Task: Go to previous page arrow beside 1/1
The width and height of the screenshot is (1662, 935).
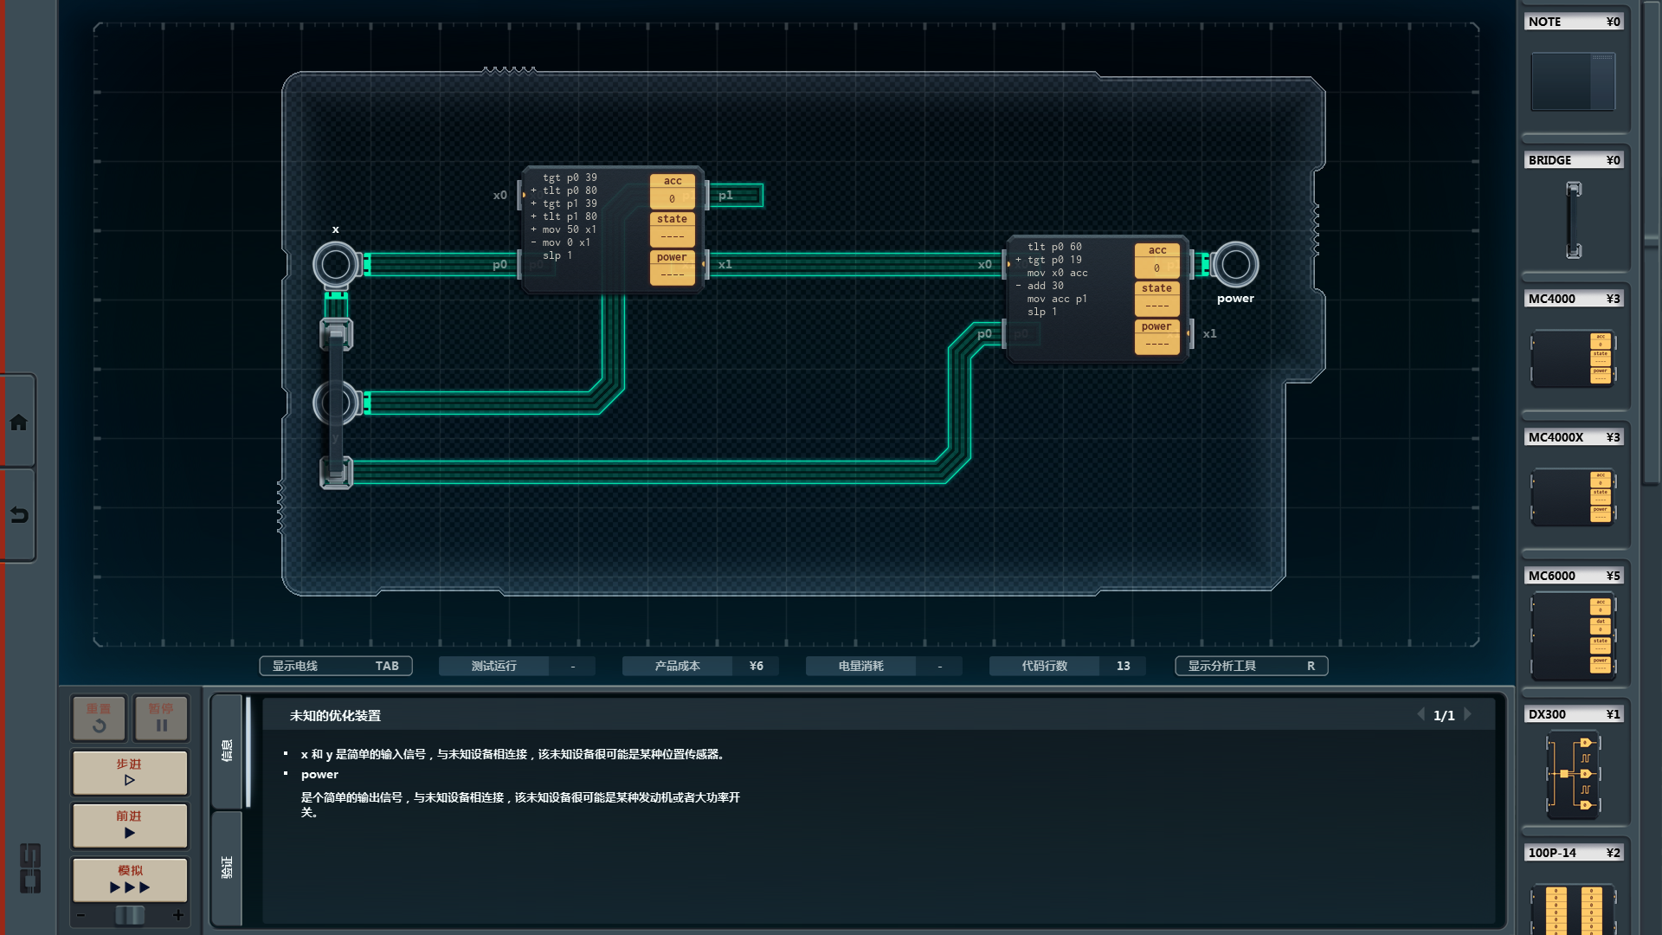Action: pyautogui.click(x=1420, y=715)
